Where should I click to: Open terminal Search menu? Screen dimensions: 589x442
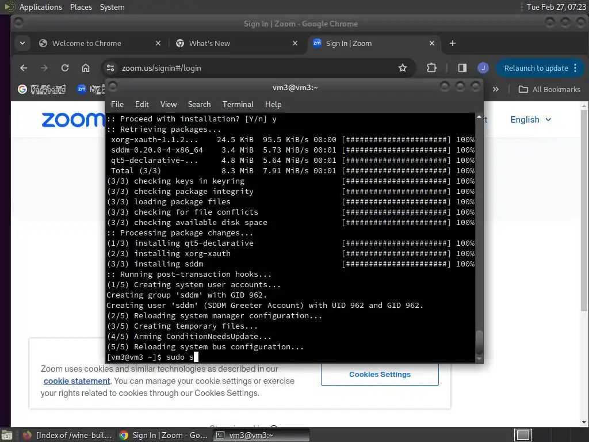pos(199,104)
